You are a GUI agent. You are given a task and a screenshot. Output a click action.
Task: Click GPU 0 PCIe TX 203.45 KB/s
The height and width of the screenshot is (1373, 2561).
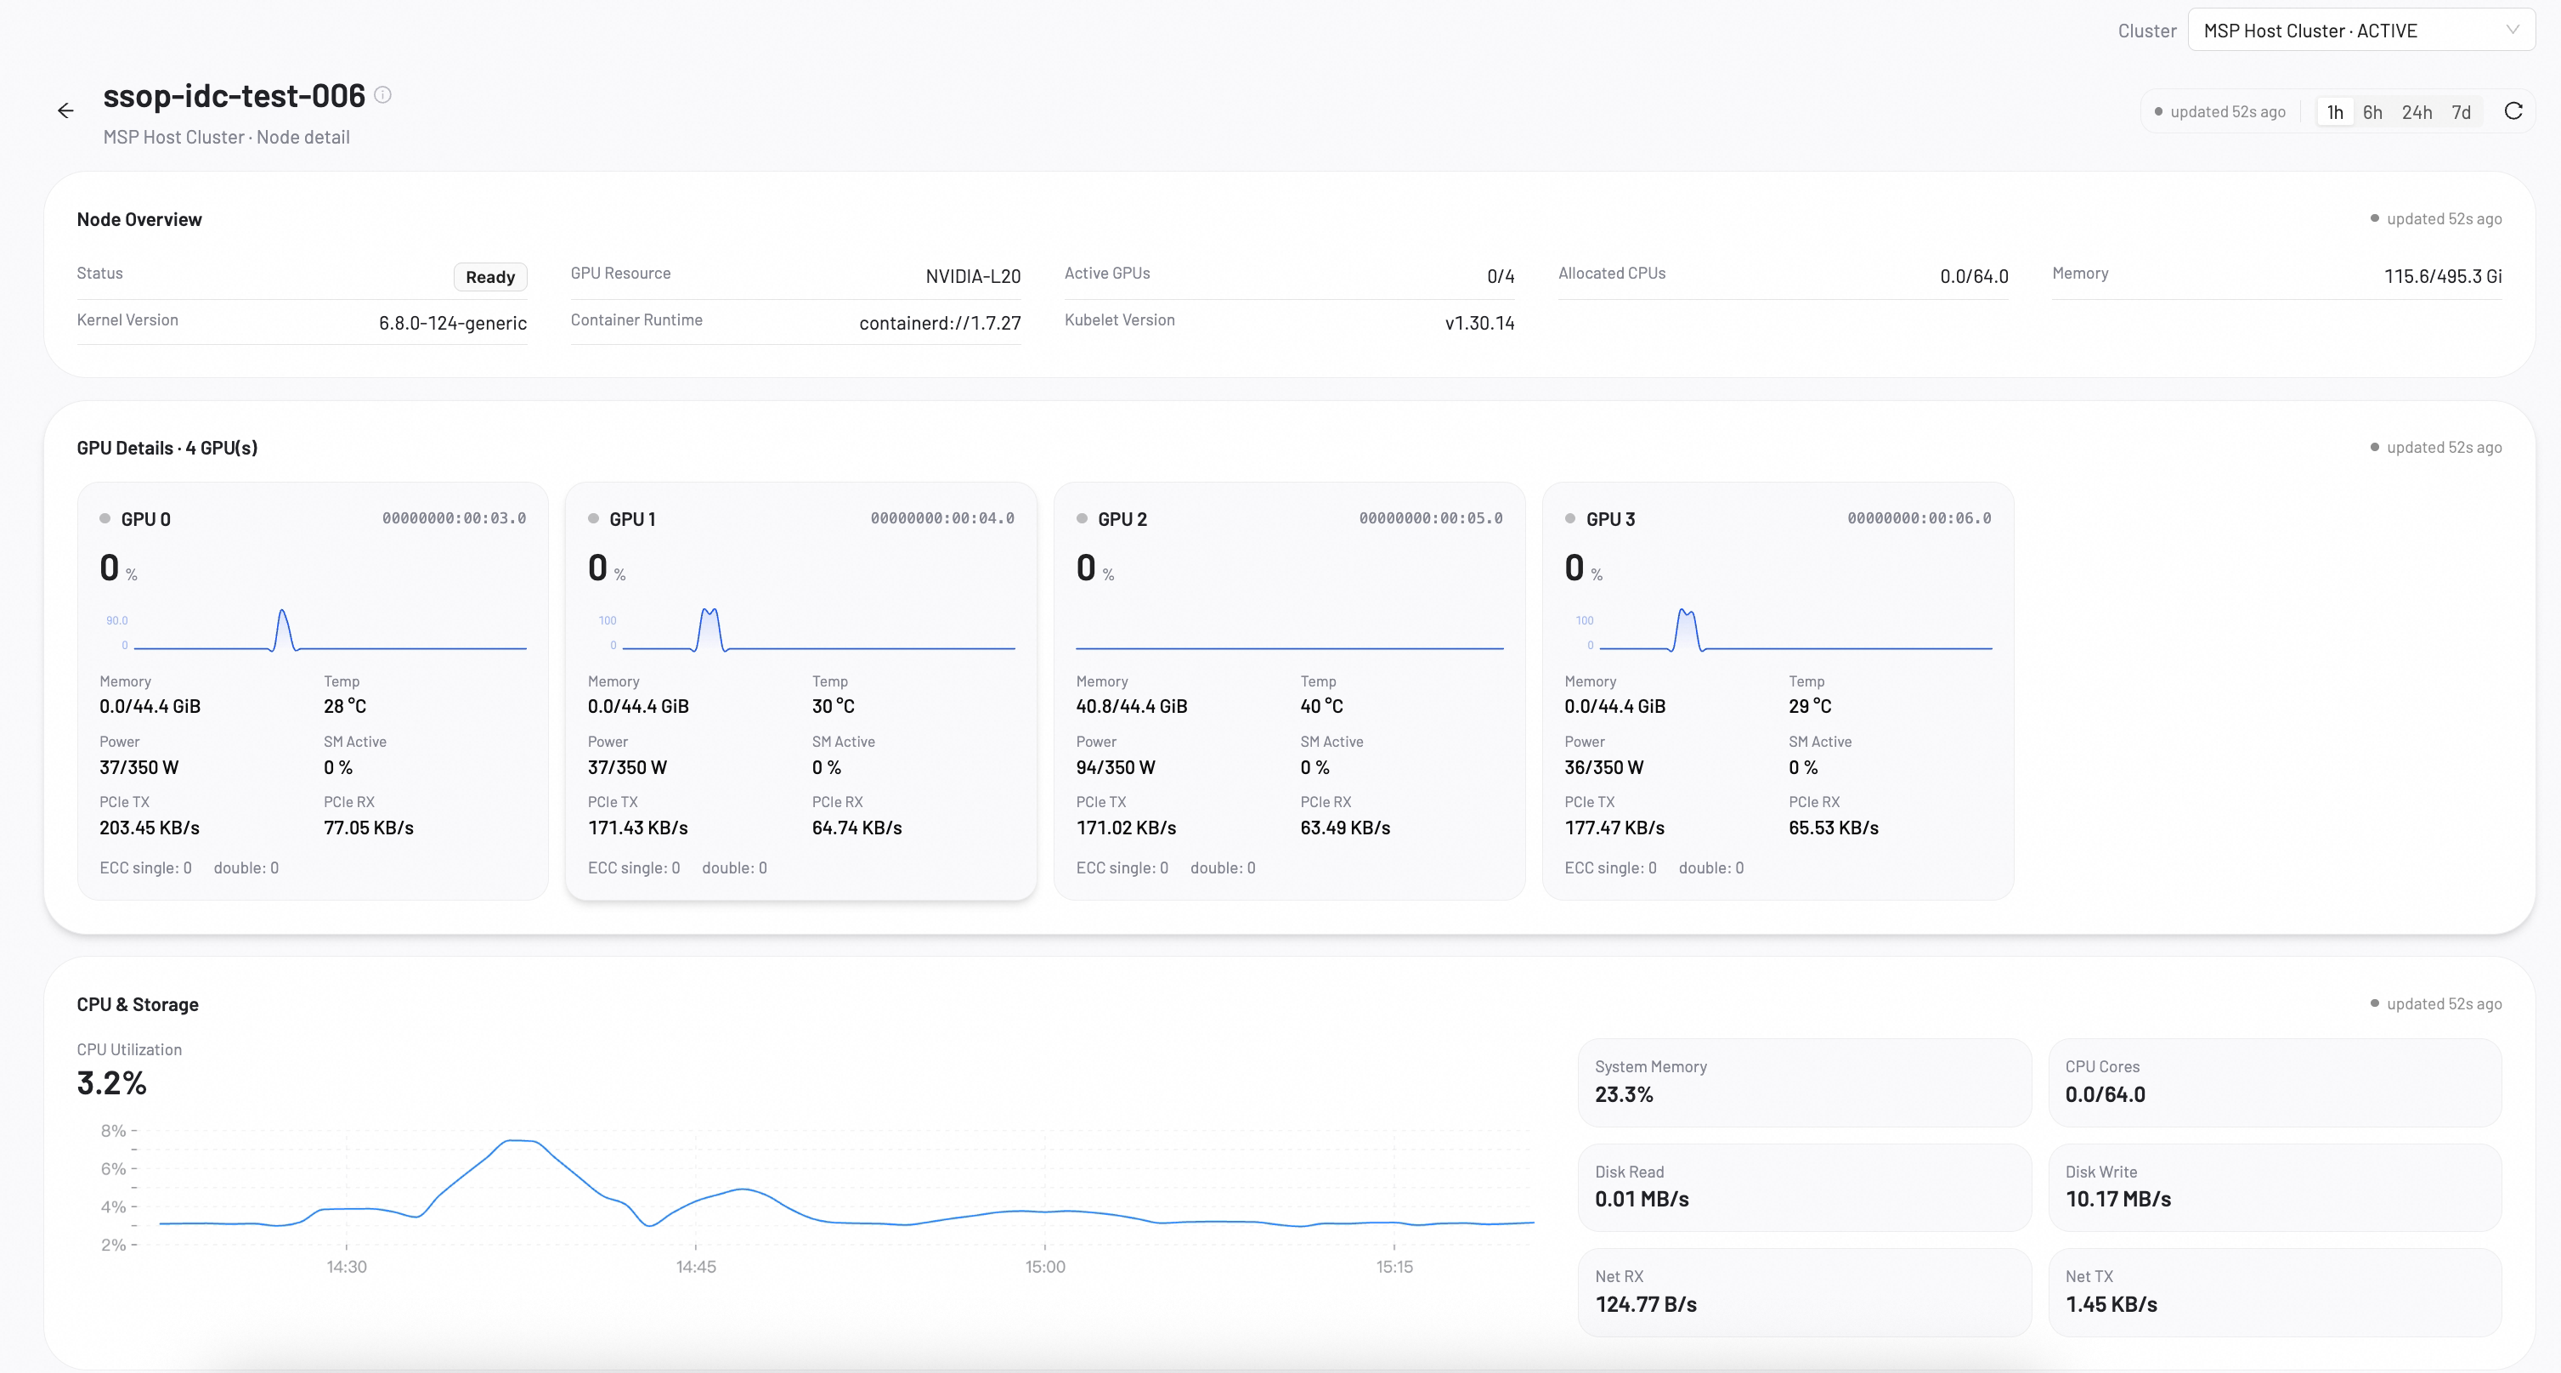tap(150, 828)
